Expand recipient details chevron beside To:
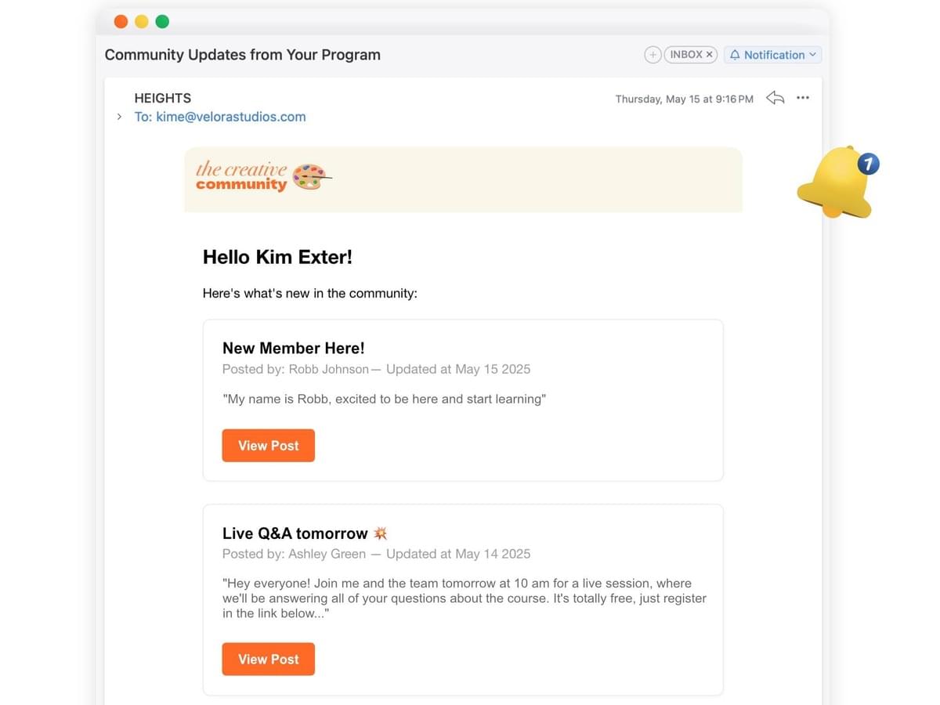The height and width of the screenshot is (705, 940). point(119,117)
